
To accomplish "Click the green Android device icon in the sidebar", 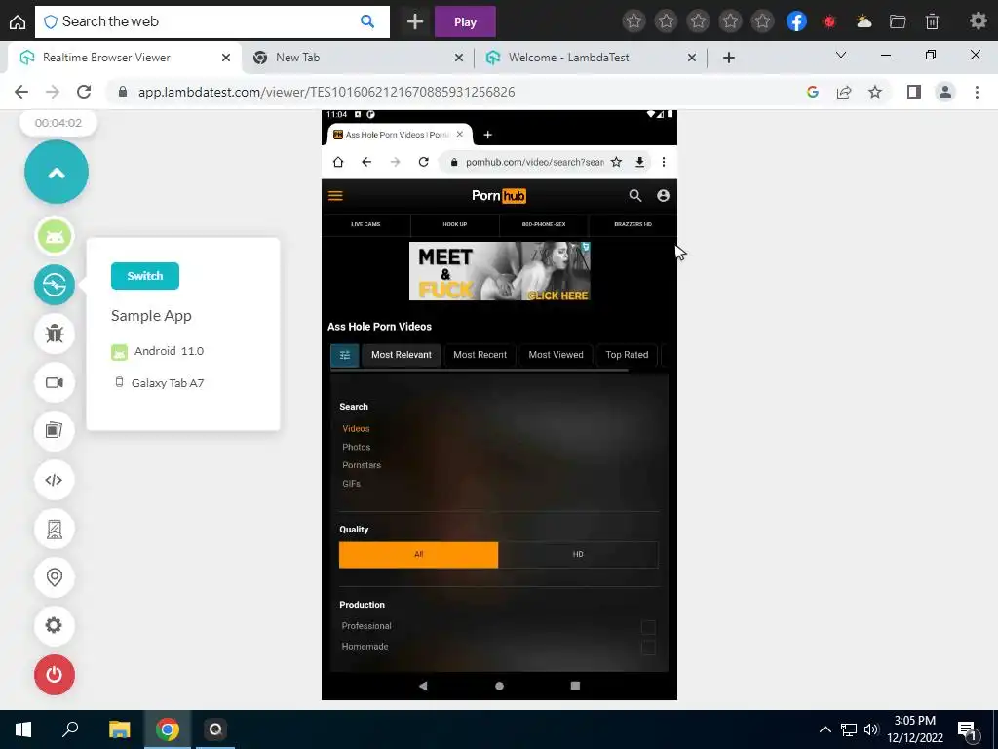I will pos(55,236).
